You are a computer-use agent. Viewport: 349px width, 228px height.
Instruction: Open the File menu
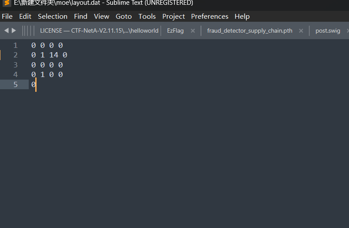click(x=7, y=17)
